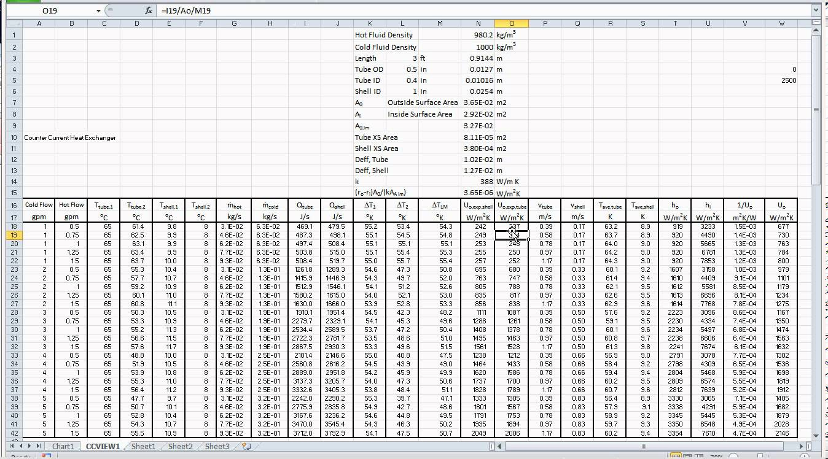The width and height of the screenshot is (828, 459).
Task: Select column O header to highlight column
Action: tap(512, 23)
